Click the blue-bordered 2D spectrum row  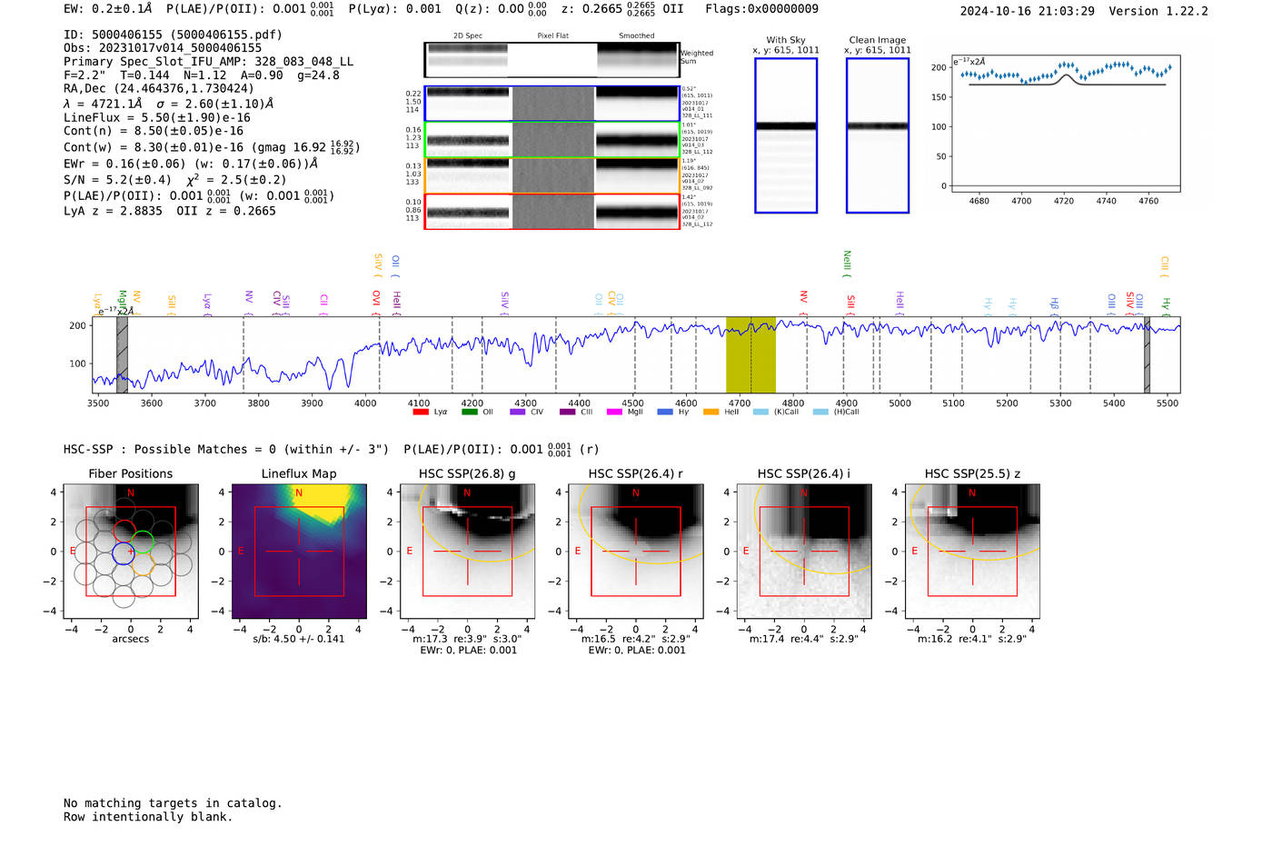coord(552,104)
